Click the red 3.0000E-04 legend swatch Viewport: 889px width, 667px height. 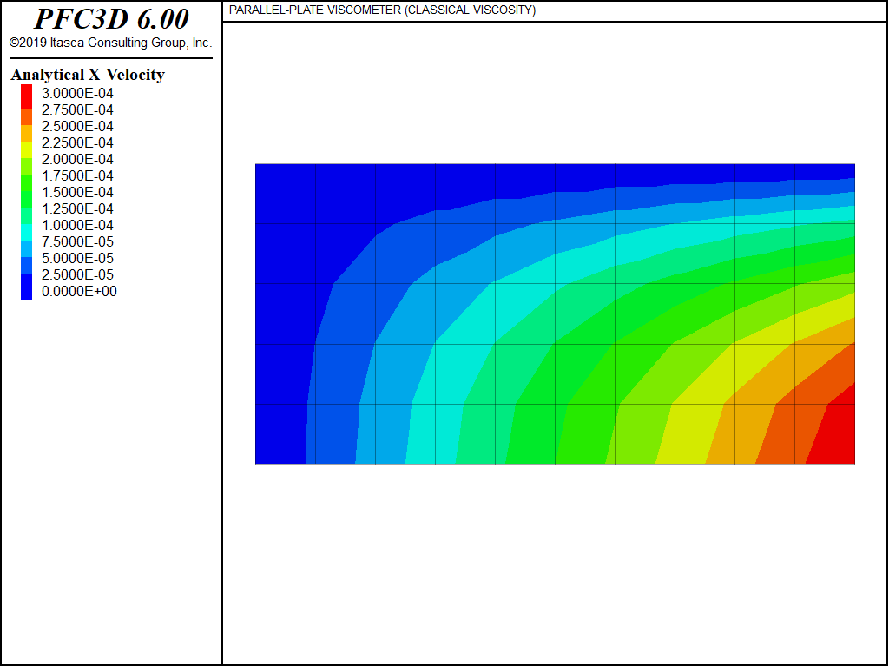tap(27, 96)
